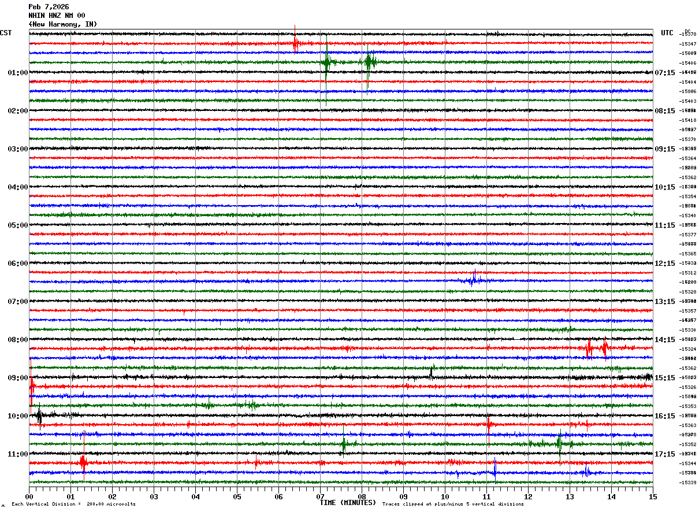Select DC offset value -15339
The width and height of the screenshot is (699, 512).
(x=688, y=483)
